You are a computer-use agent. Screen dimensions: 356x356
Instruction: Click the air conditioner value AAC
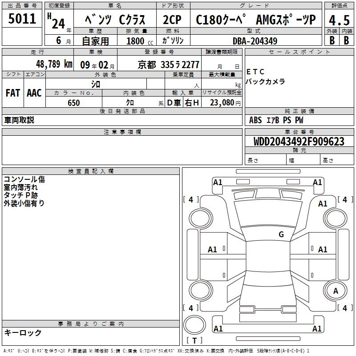point(34,93)
